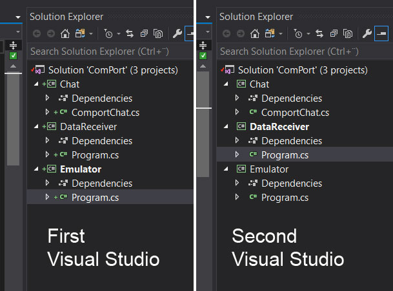Collapse Emulator project in first Solution Explorer
Screen dimensions: 393x291
click(x=36, y=169)
